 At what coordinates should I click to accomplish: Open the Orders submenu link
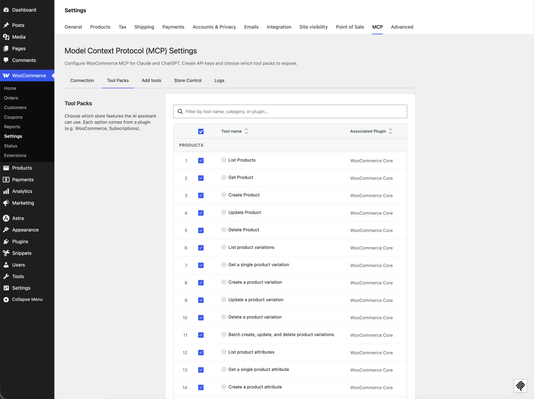11,98
